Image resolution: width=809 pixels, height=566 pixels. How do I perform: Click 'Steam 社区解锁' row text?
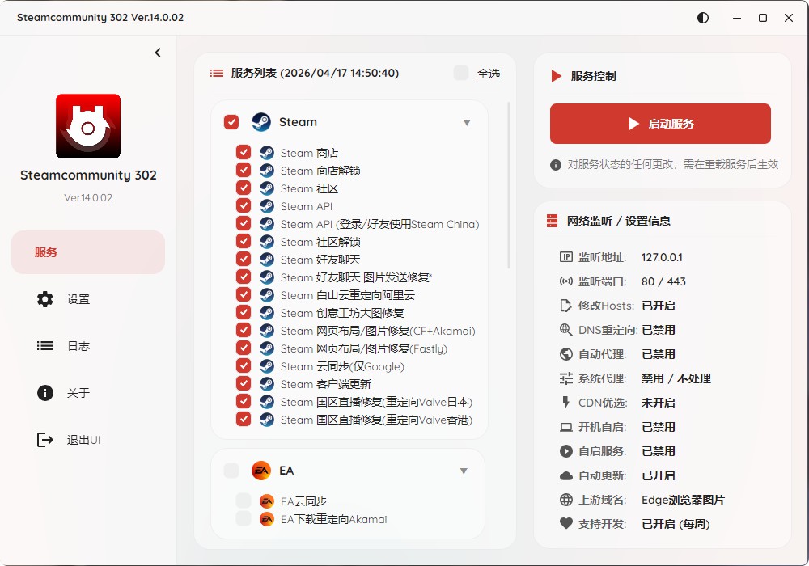(320, 242)
